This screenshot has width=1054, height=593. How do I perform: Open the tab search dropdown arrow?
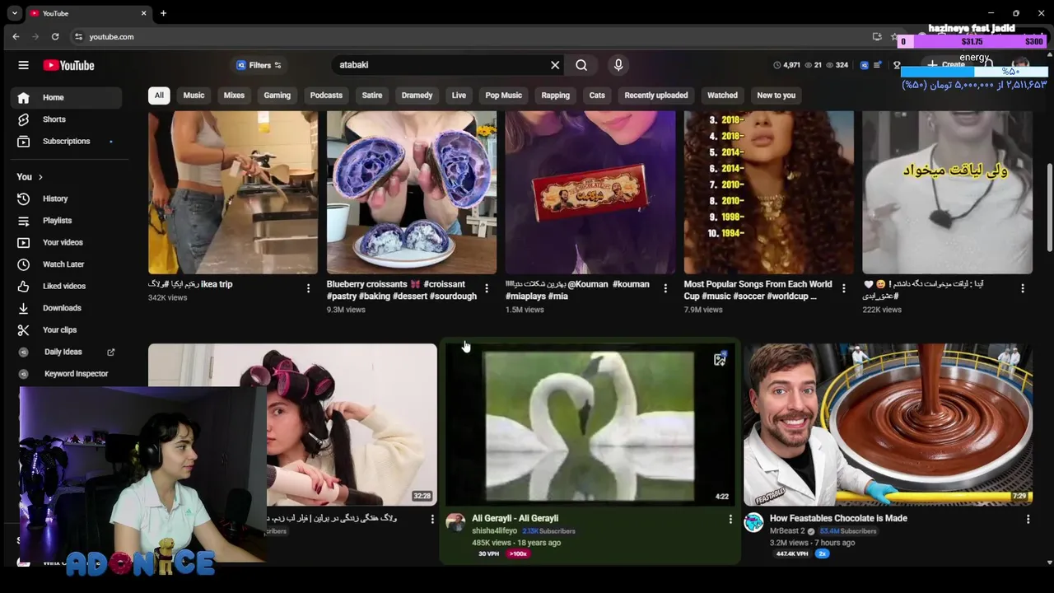tap(14, 13)
